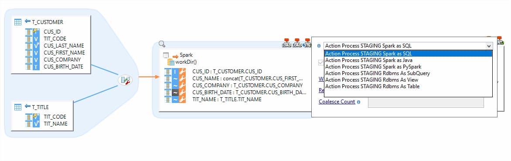511x161 pixels.
Task: Select the Spark stage title
Action: click(x=186, y=55)
